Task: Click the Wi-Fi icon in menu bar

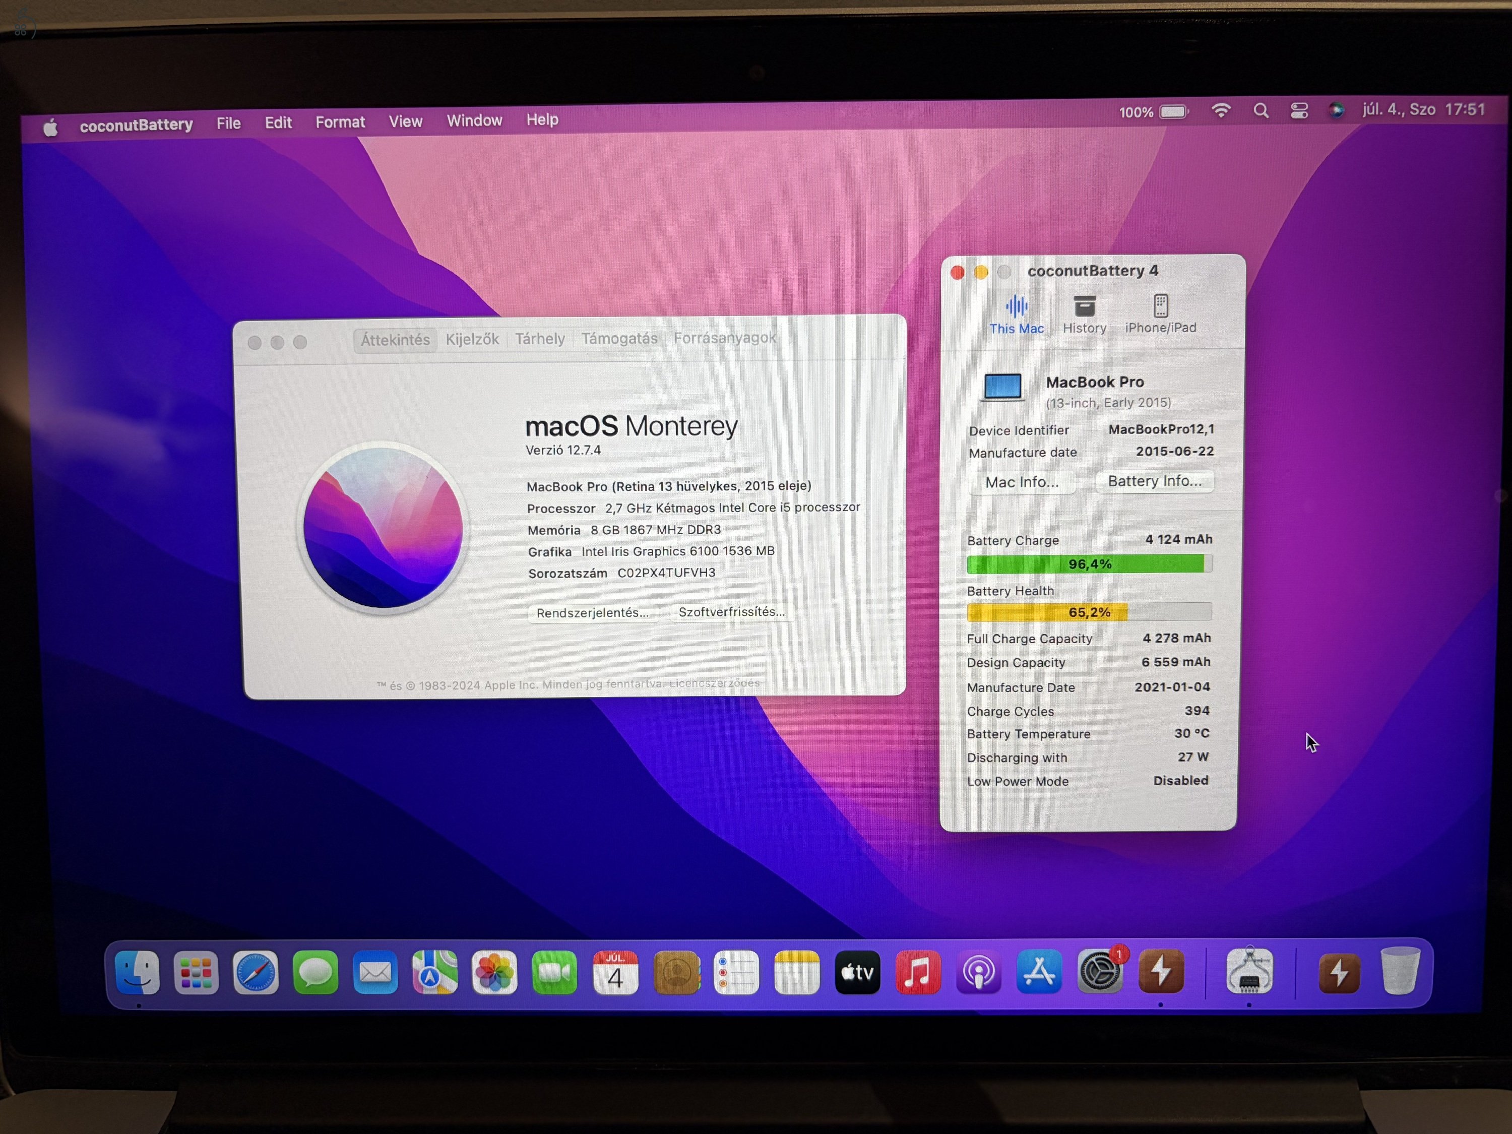Action: [x=1222, y=111]
